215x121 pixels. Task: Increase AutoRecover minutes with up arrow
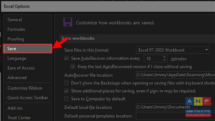164,57
